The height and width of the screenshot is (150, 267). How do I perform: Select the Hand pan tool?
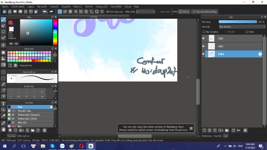(x=3, y=130)
